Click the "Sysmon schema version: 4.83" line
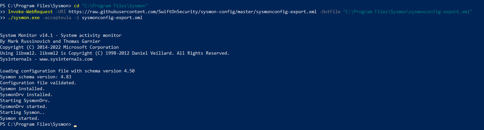The width and height of the screenshot is (484, 130). pos(36,77)
